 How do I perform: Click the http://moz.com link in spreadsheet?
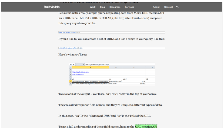(78, 74)
